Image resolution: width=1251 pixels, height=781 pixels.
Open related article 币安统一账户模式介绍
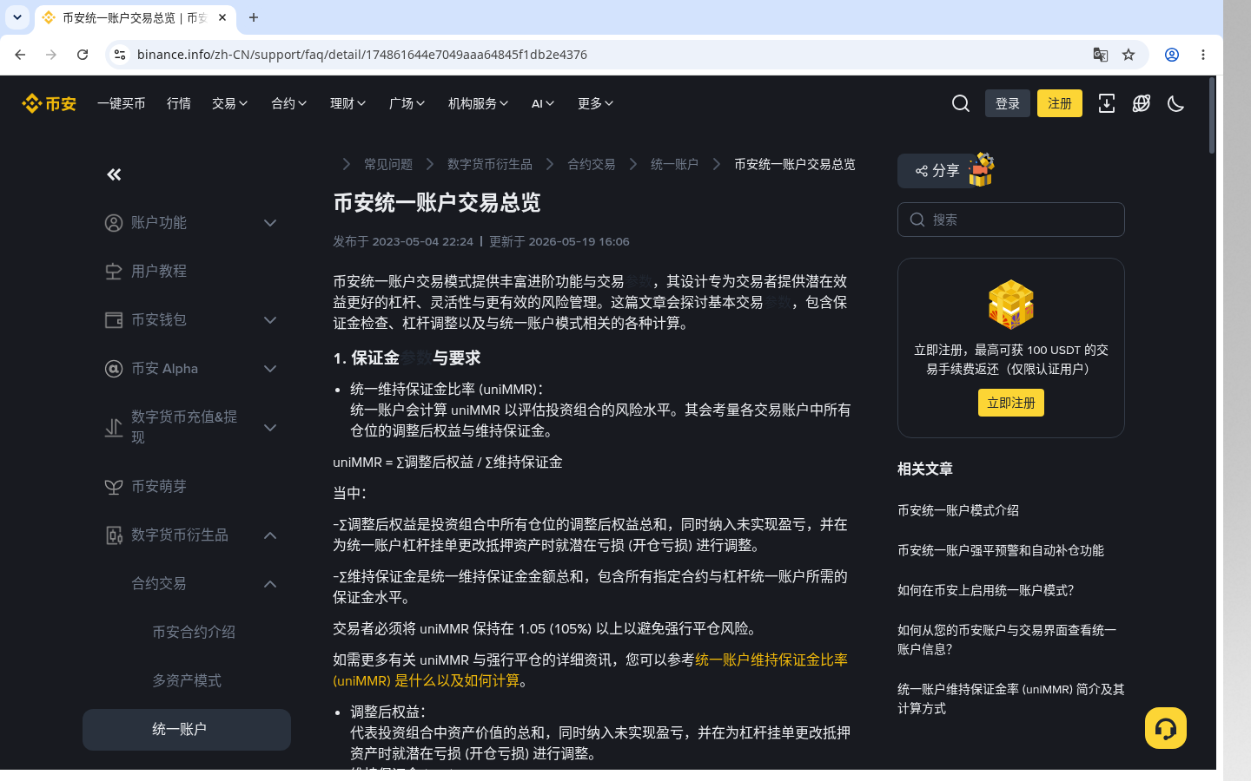point(958,510)
